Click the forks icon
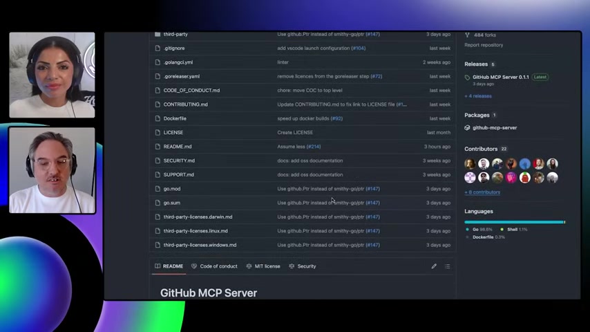Image resolution: width=590 pixels, height=332 pixels. (467, 35)
